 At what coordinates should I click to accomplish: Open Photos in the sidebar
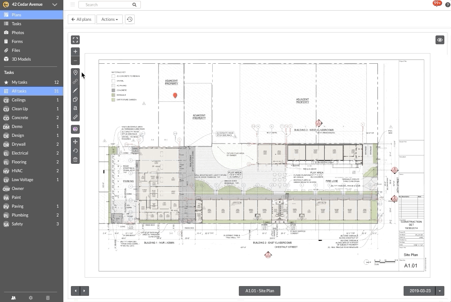pyautogui.click(x=18, y=33)
